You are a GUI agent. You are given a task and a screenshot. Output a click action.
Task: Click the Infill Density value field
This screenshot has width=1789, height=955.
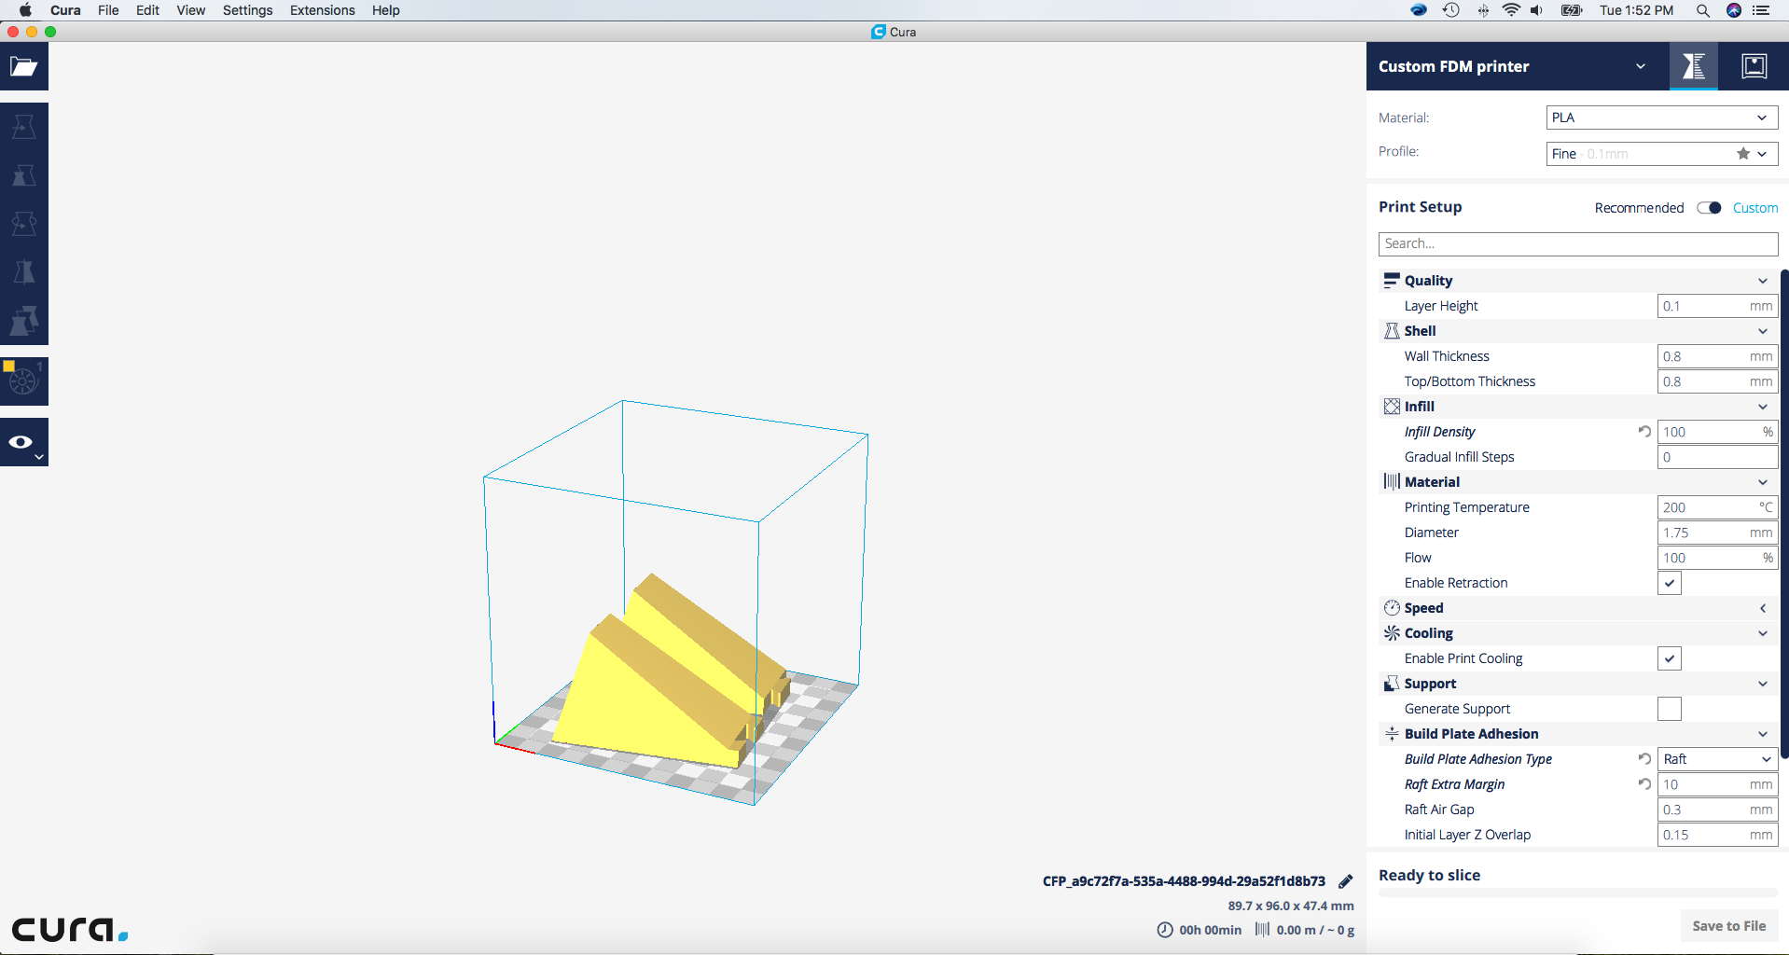pyautogui.click(x=1717, y=432)
